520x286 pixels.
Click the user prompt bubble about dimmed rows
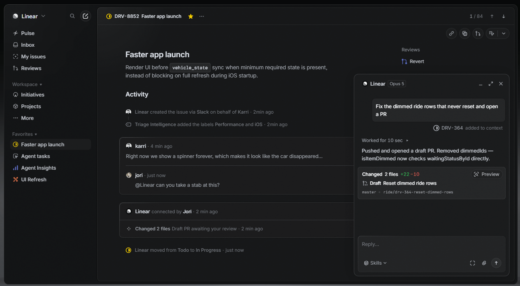438,110
